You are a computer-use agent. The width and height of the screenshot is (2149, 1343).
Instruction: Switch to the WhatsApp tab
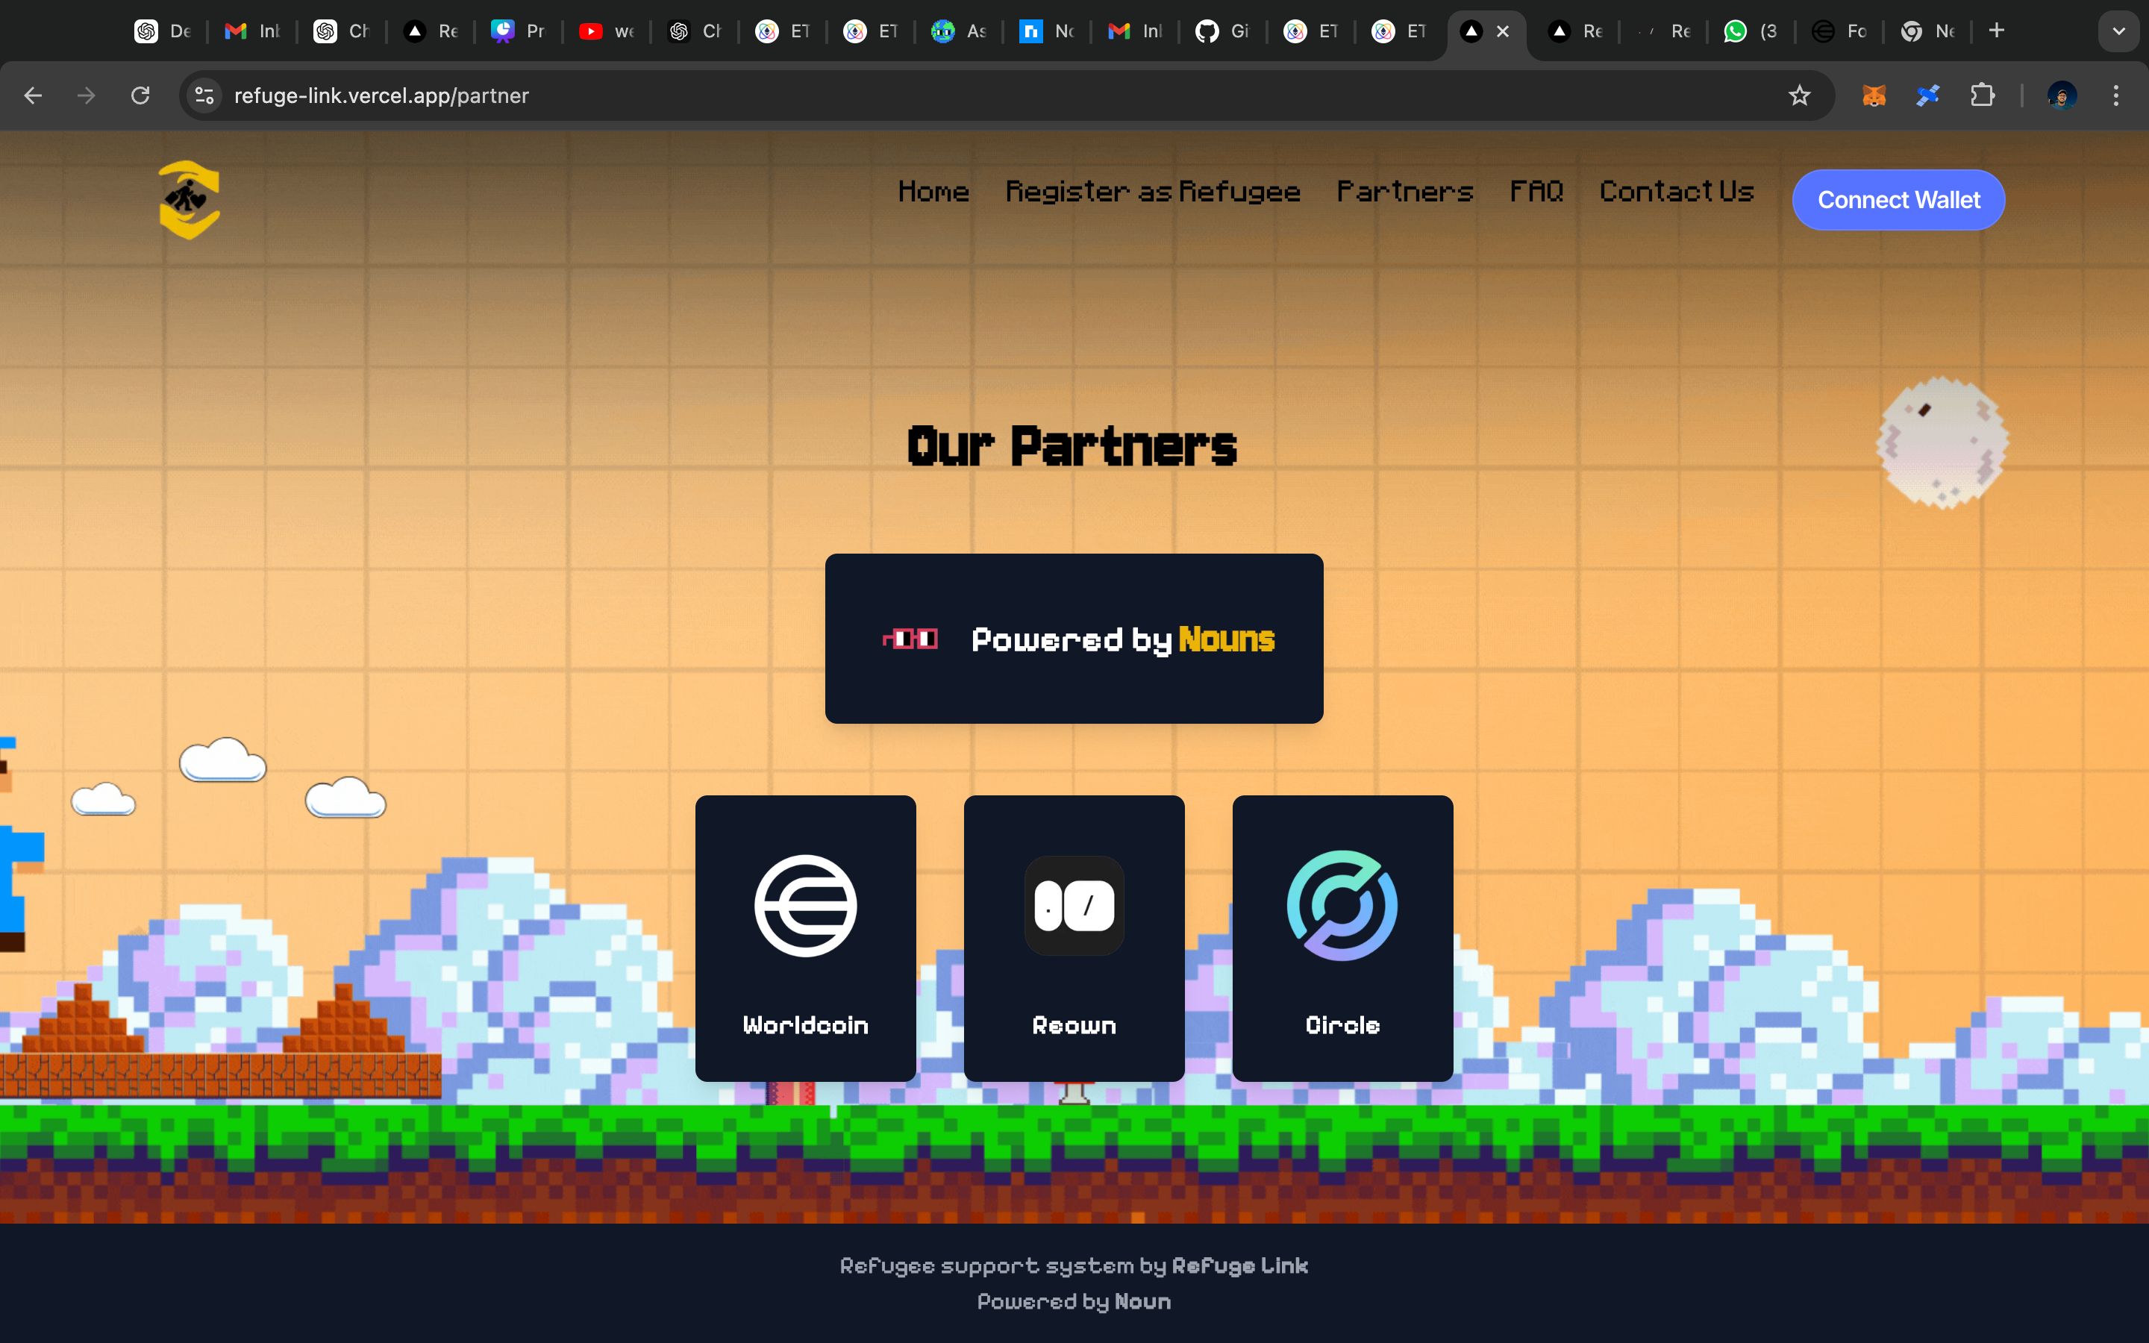[1751, 31]
